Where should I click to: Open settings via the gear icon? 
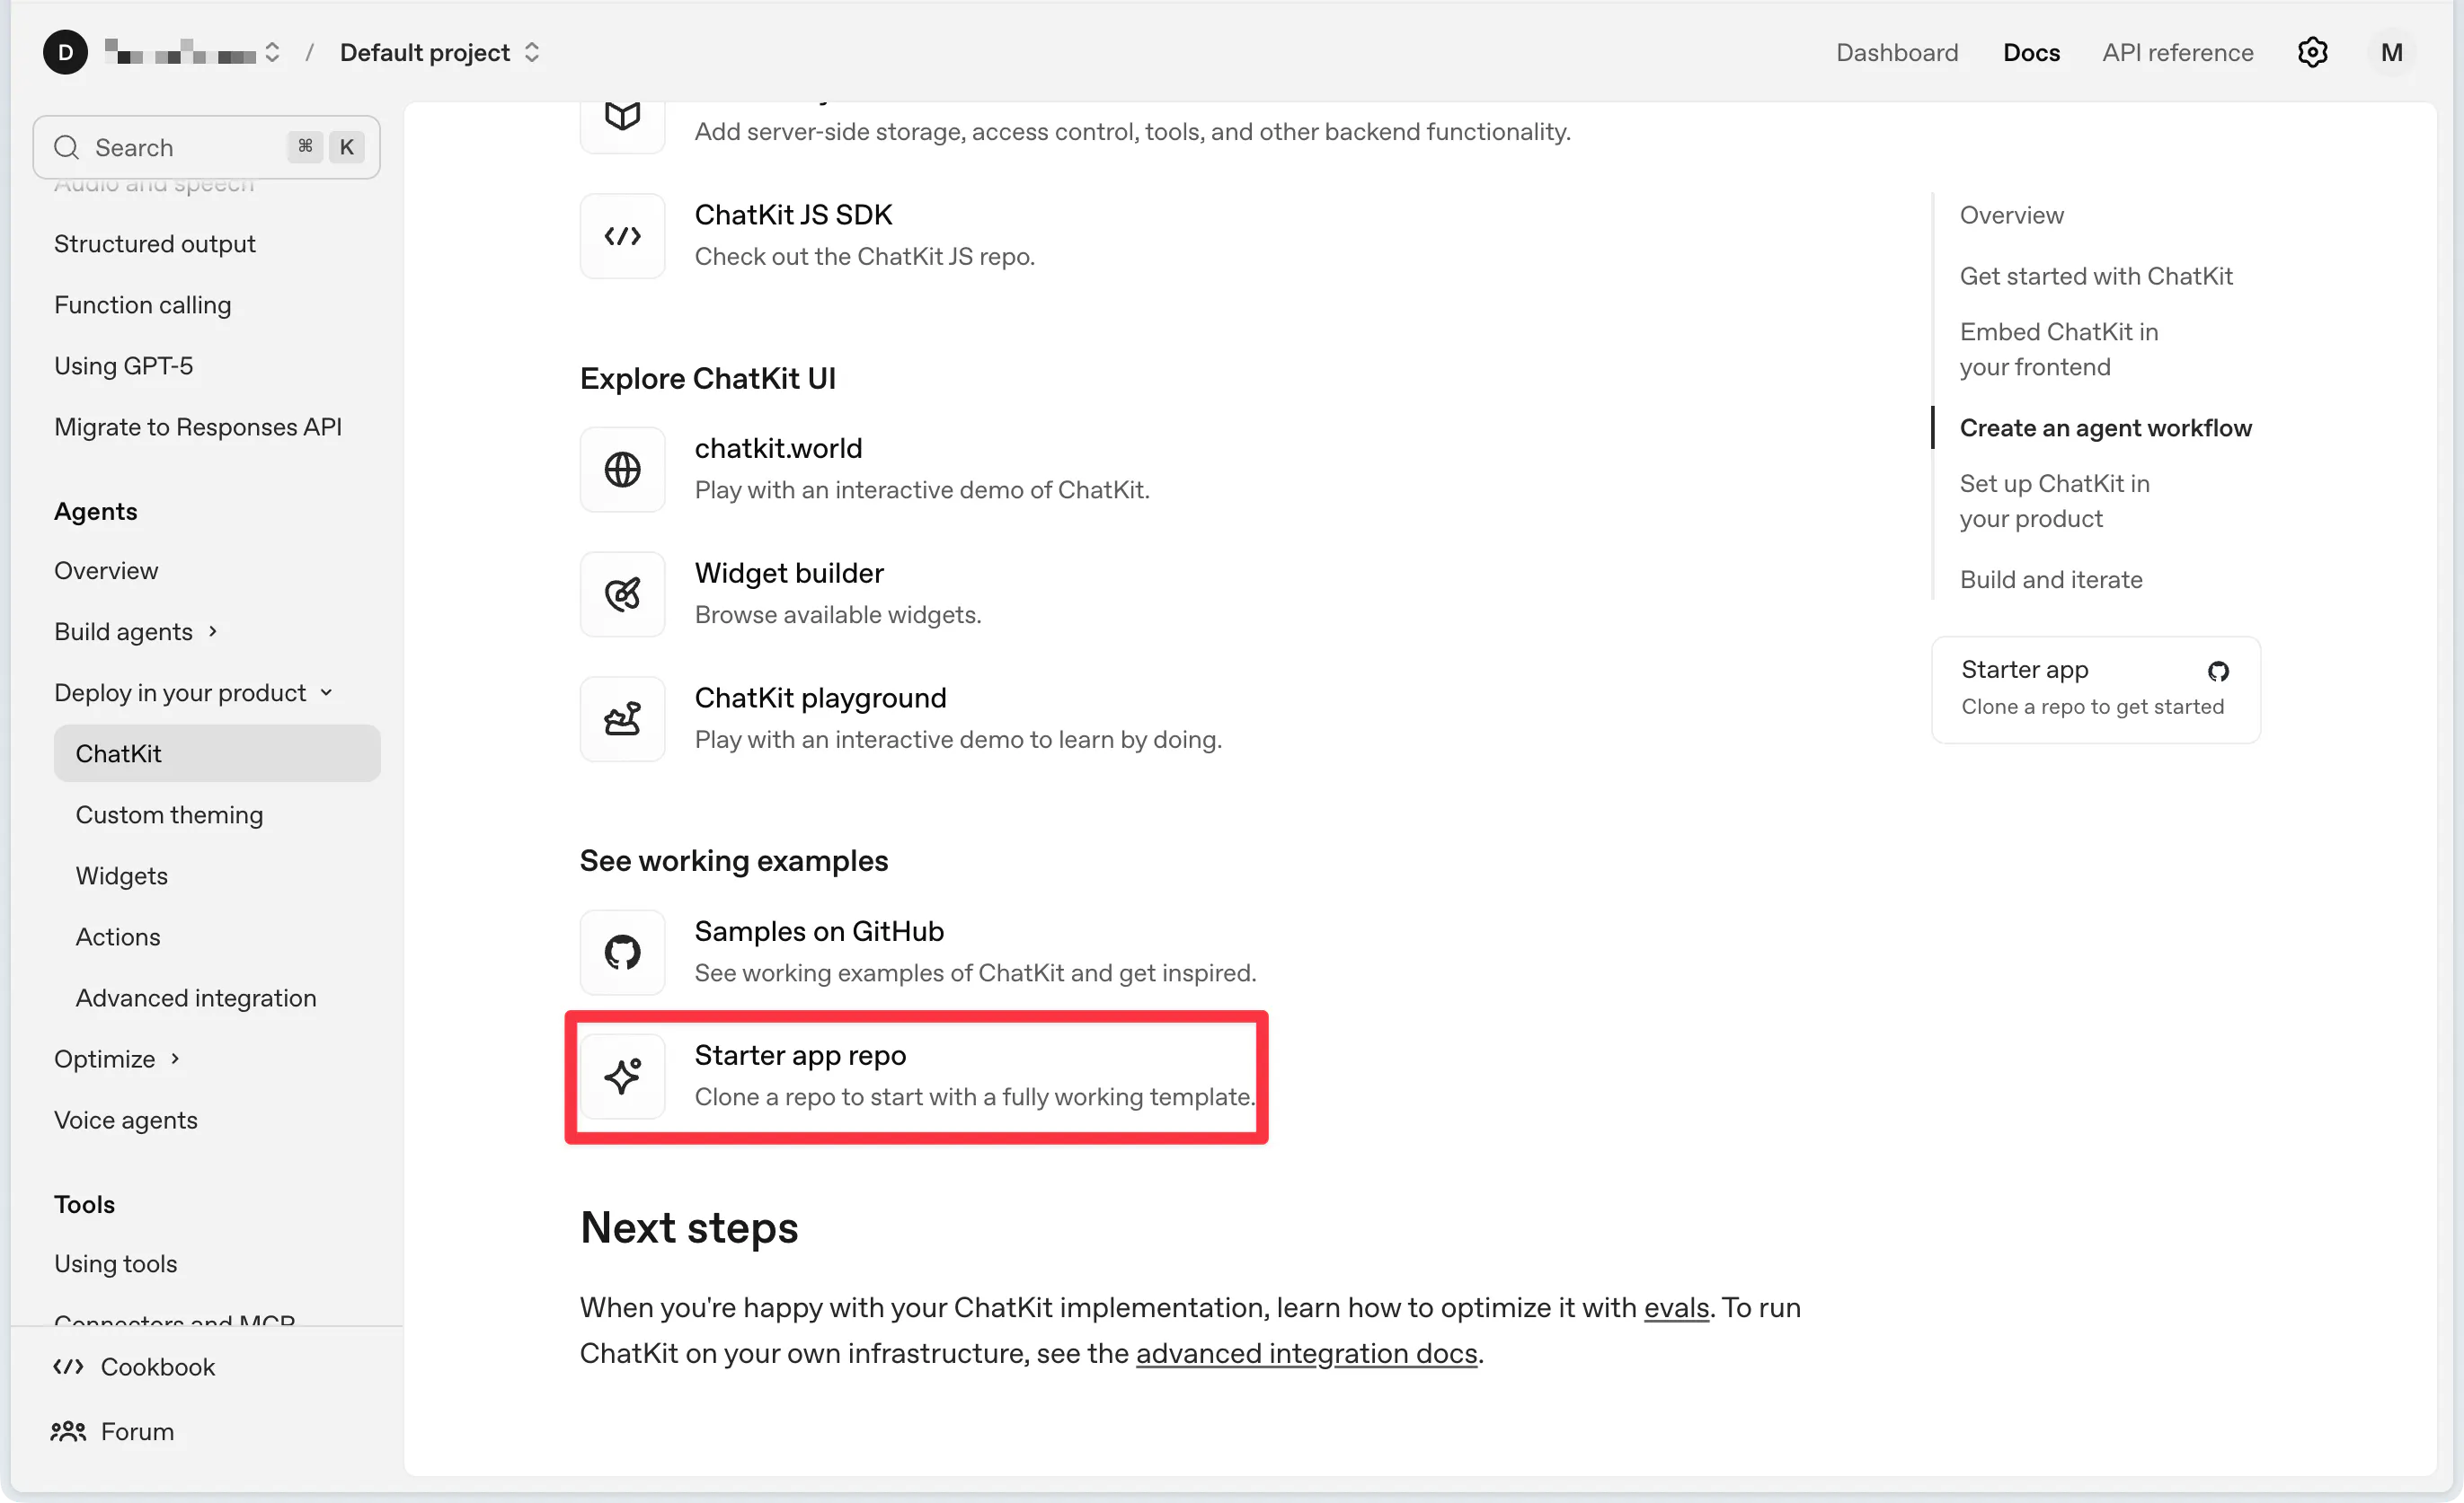pyautogui.click(x=2312, y=52)
